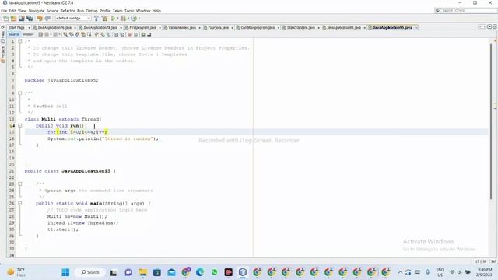Switch to the Fourjava.java tab
The image size is (498, 280).
pyautogui.click(x=218, y=28)
